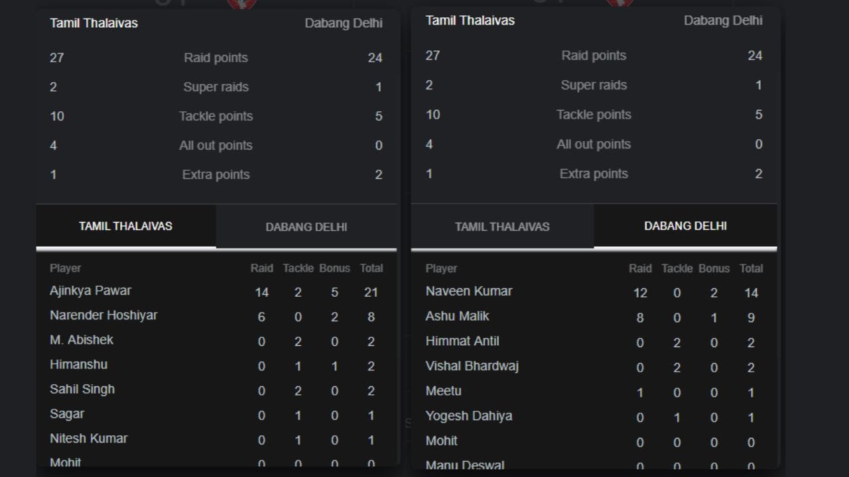The width and height of the screenshot is (849, 477).
Task: Open the Dabang Delhi tab in left scorecard
Action: [306, 227]
